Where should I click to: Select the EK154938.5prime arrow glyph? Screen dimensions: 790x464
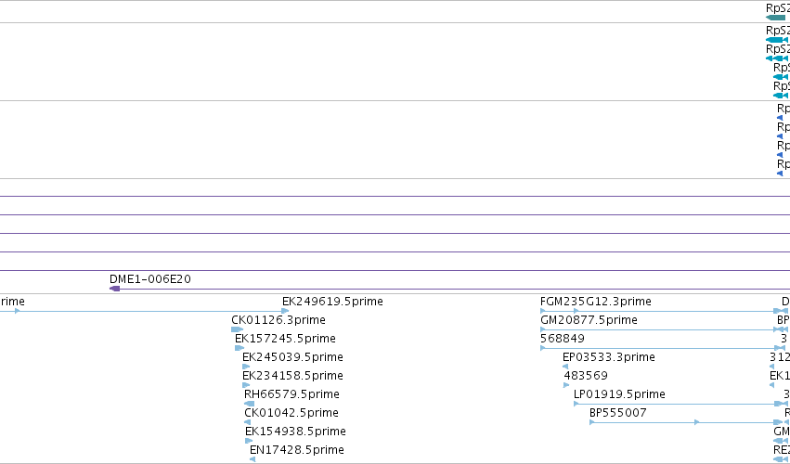[249, 441]
